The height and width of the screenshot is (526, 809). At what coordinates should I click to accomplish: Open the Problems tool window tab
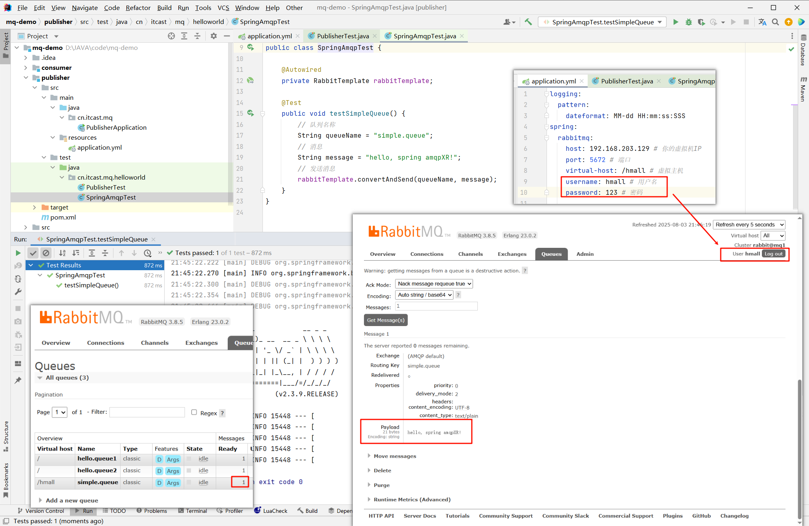151,511
